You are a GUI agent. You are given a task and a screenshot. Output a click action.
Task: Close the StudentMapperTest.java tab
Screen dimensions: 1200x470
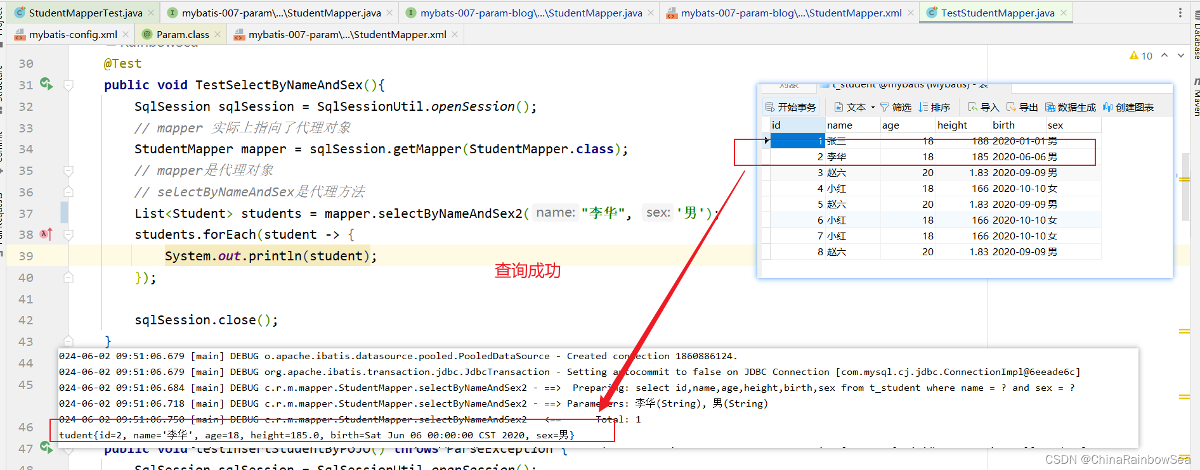(x=151, y=13)
